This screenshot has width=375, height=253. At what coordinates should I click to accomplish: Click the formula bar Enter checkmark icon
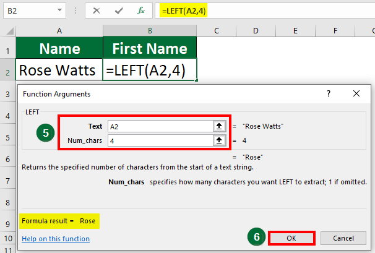[119, 11]
